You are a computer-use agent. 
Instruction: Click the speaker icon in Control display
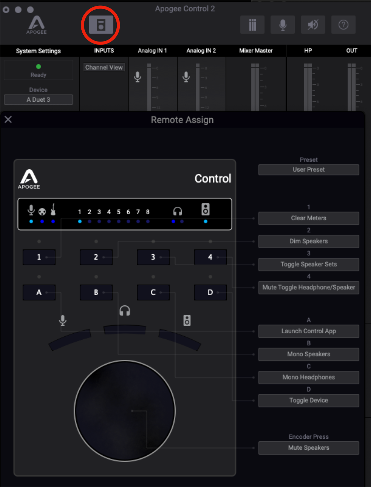[206, 209]
